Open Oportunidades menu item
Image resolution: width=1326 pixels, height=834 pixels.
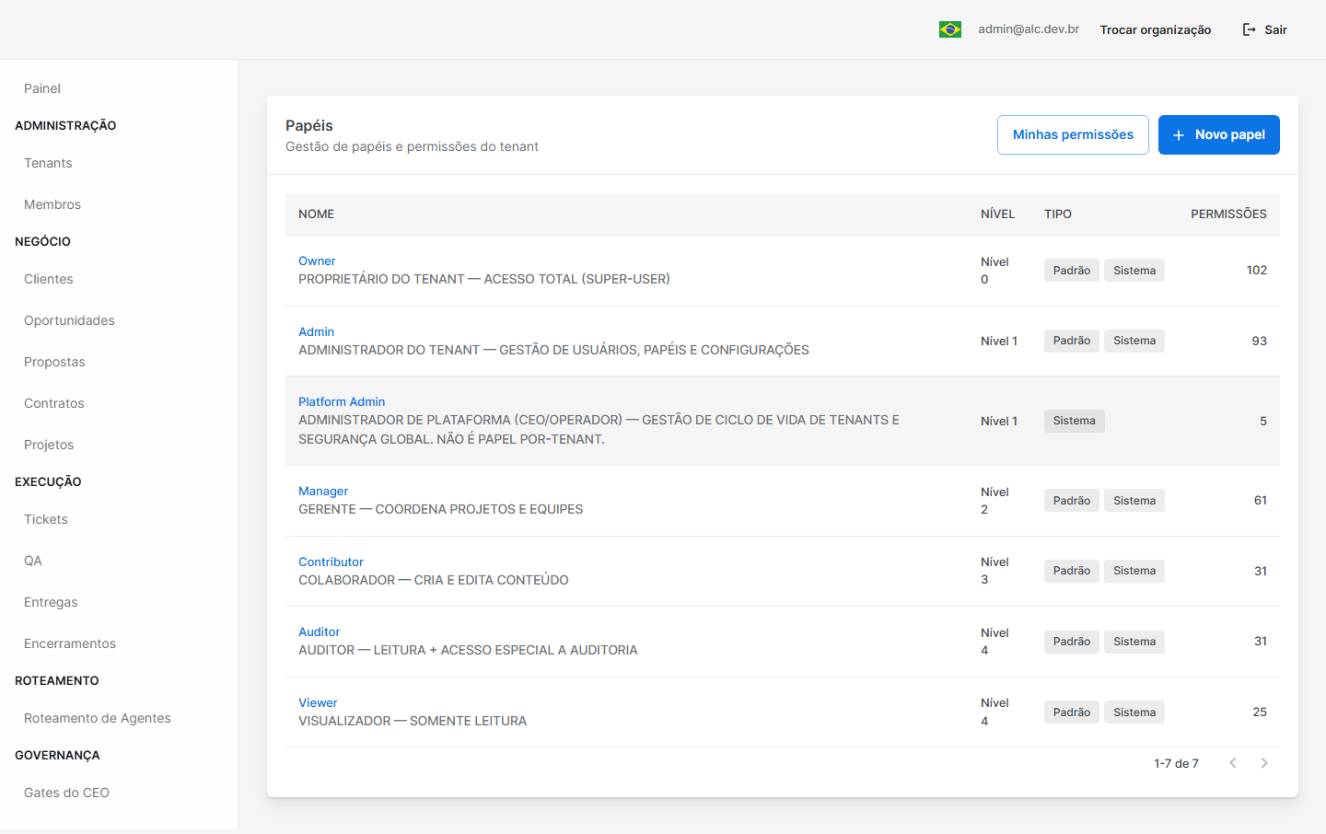pyautogui.click(x=69, y=320)
